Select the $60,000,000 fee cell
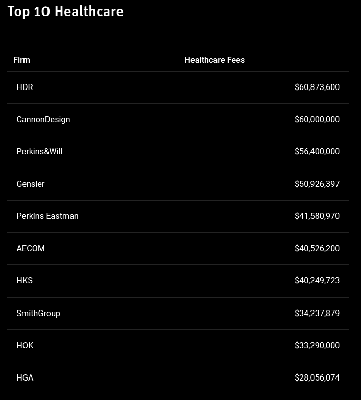 click(317, 119)
